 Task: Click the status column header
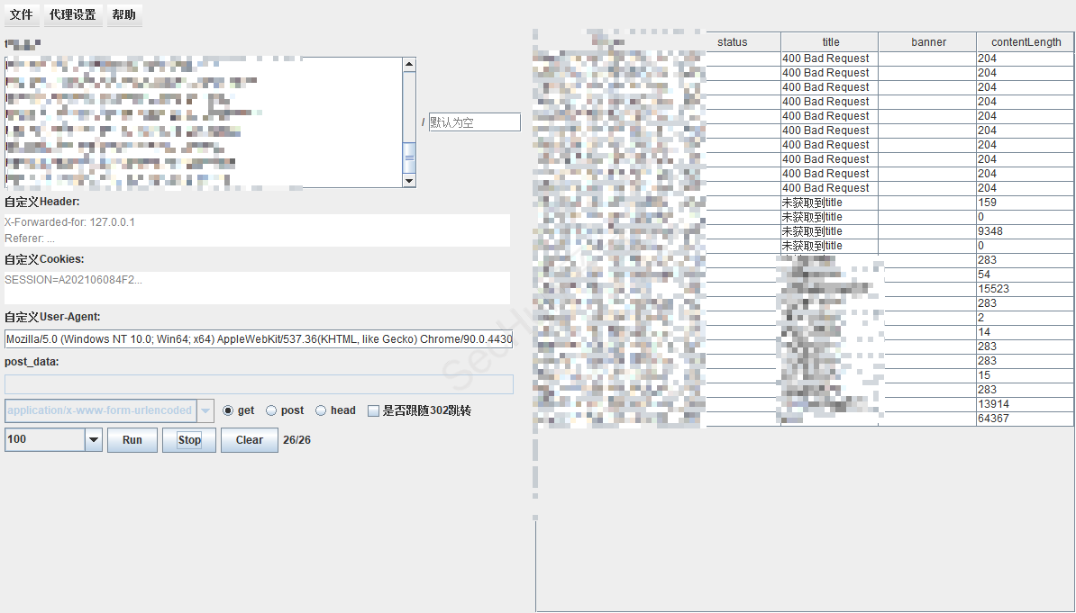pyautogui.click(x=733, y=41)
